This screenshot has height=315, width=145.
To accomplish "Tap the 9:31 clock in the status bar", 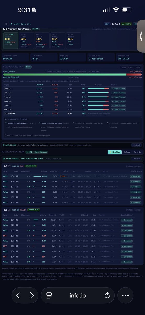I will tap(24, 10).
